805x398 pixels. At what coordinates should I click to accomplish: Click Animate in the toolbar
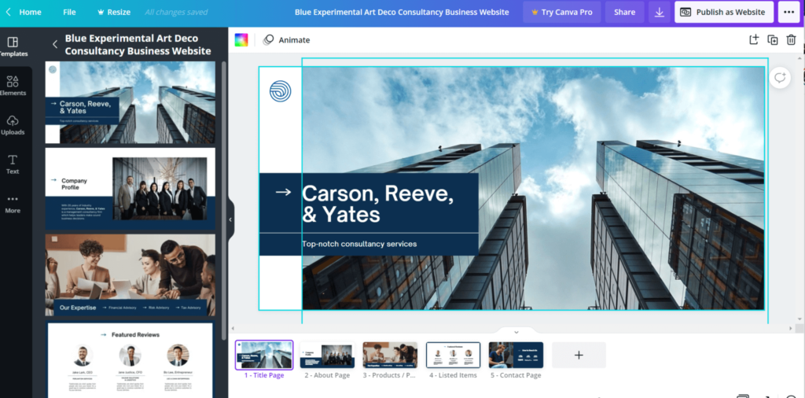(x=286, y=40)
